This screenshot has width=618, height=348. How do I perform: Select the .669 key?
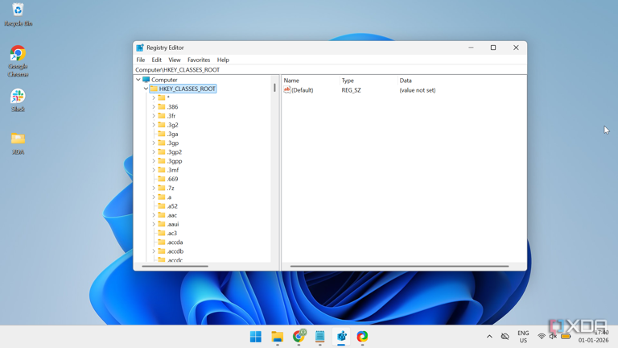[172, 179]
